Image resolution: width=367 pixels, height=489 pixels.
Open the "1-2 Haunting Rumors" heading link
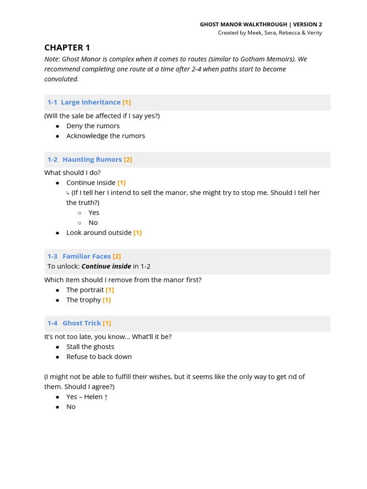click(85, 159)
